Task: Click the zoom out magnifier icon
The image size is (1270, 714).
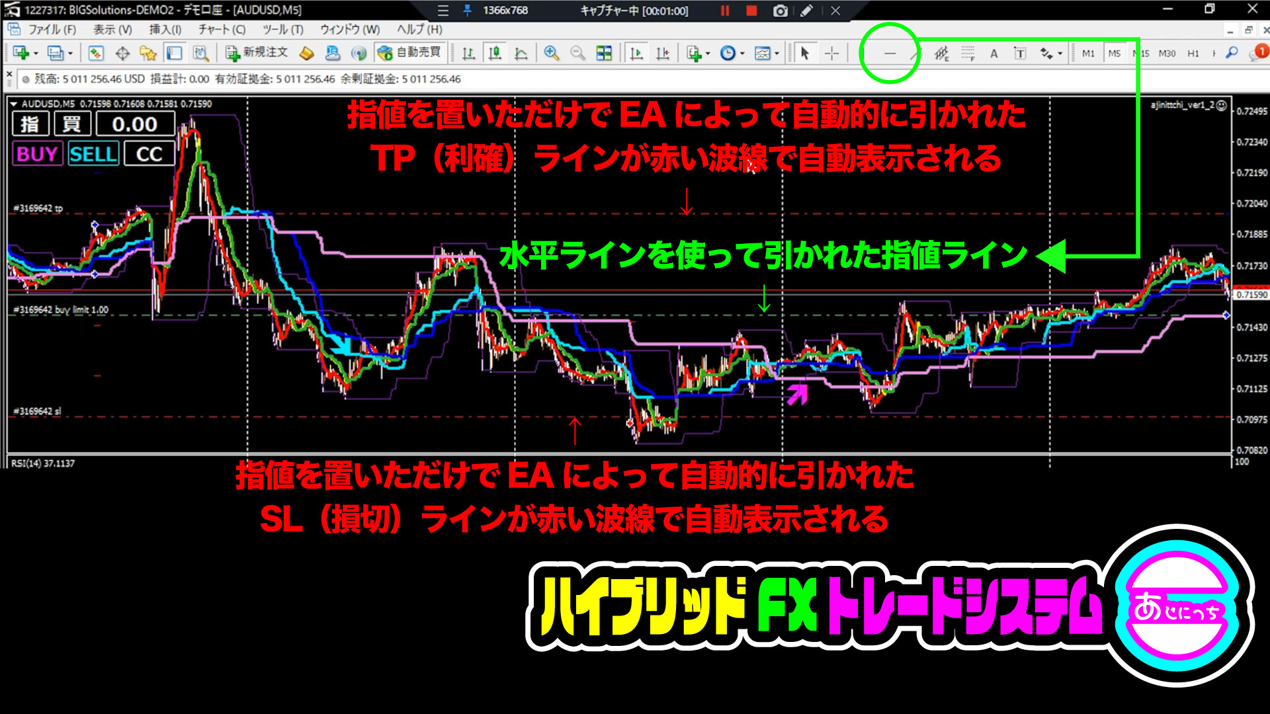Action: (577, 54)
